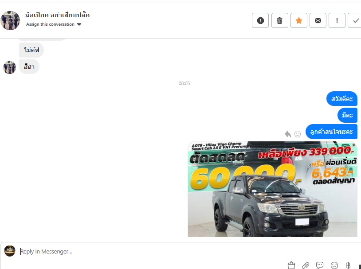361x269 pixels.
Task: Select the สวัสดีคะ sent message
Action: point(341,99)
